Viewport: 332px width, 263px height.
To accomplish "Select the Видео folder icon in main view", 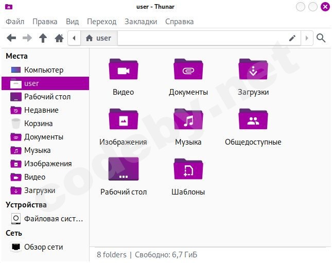I will [124, 69].
